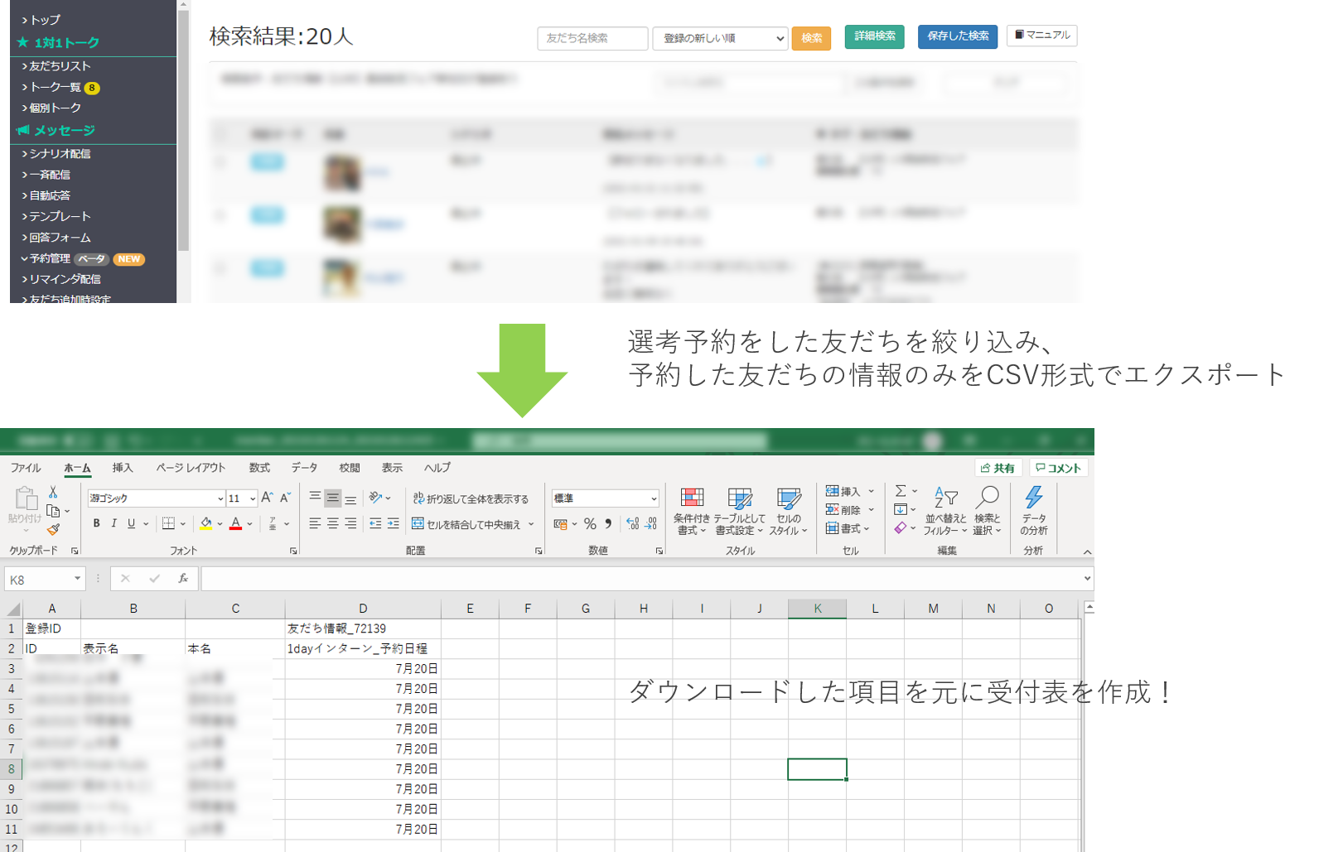Increase the cell indent
Viewport: 1343px width, 852px height.
(x=393, y=523)
